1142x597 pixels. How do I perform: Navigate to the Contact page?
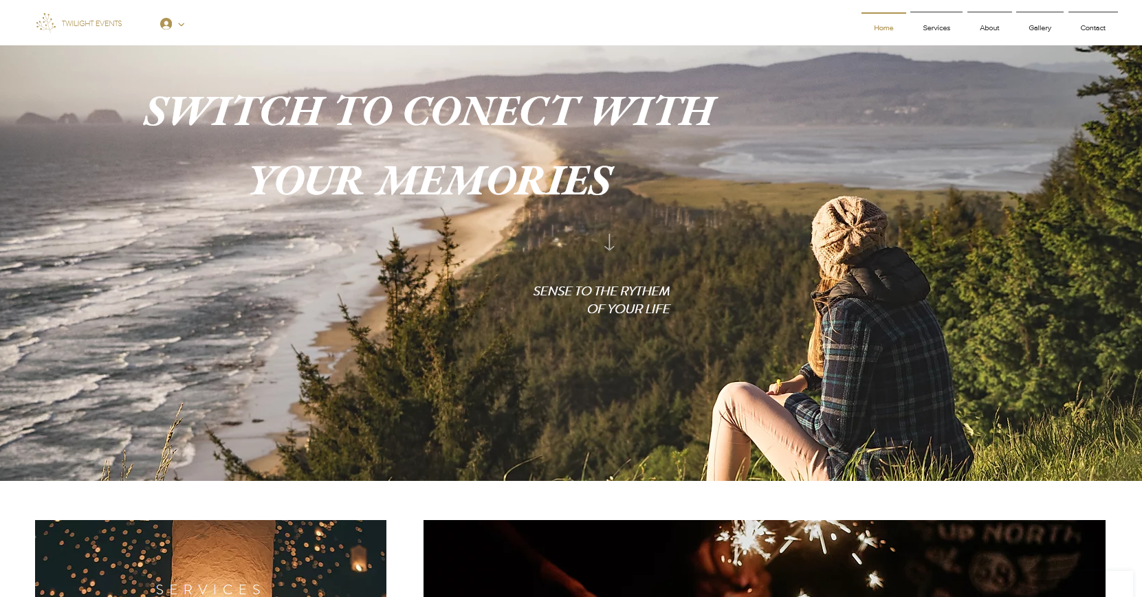pyautogui.click(x=1092, y=28)
